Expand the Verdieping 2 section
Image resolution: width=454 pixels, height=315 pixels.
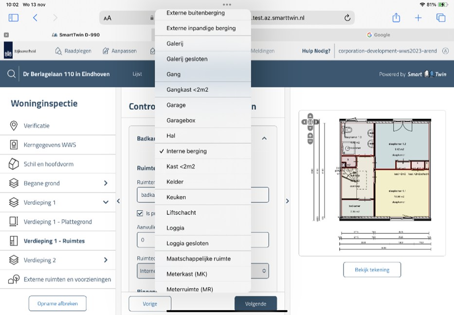coord(106,260)
